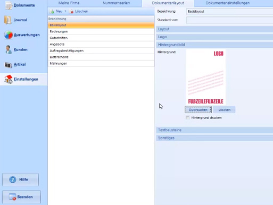Select the Auftragsbestätigungen row

[101, 50]
